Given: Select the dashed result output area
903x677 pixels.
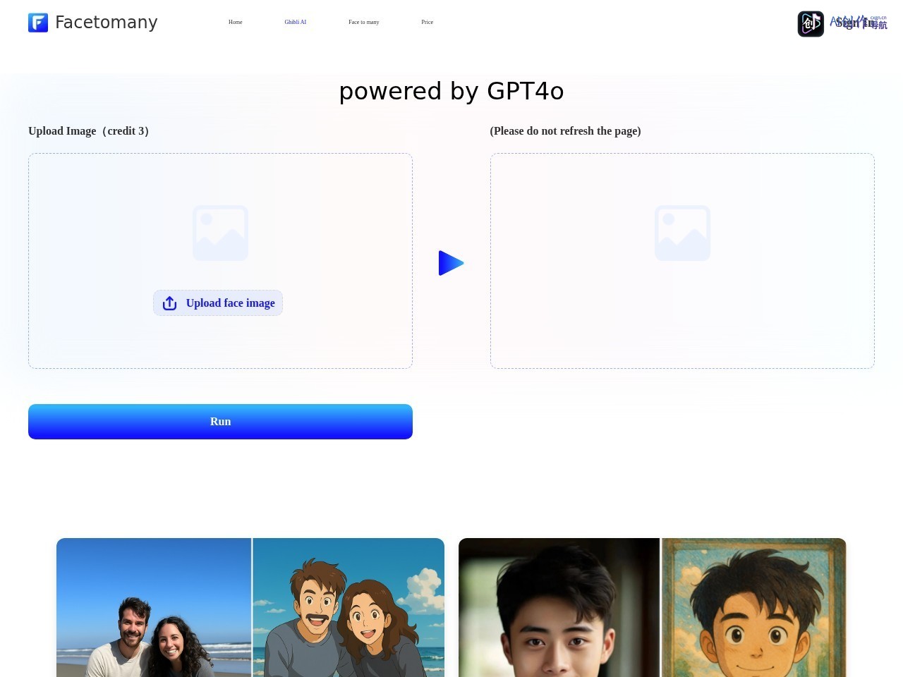Looking at the screenshot, I should coord(682,261).
